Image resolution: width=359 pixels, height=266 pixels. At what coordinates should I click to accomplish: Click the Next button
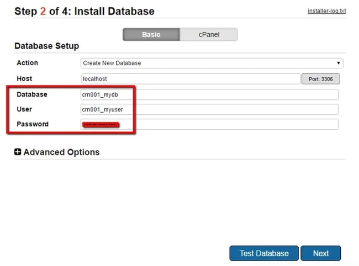click(x=321, y=253)
